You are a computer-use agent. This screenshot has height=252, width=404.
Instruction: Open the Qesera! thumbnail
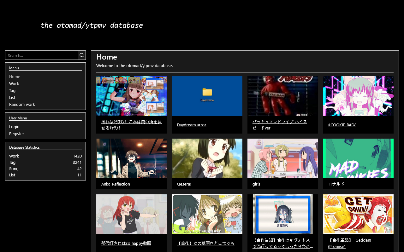[x=207, y=158]
